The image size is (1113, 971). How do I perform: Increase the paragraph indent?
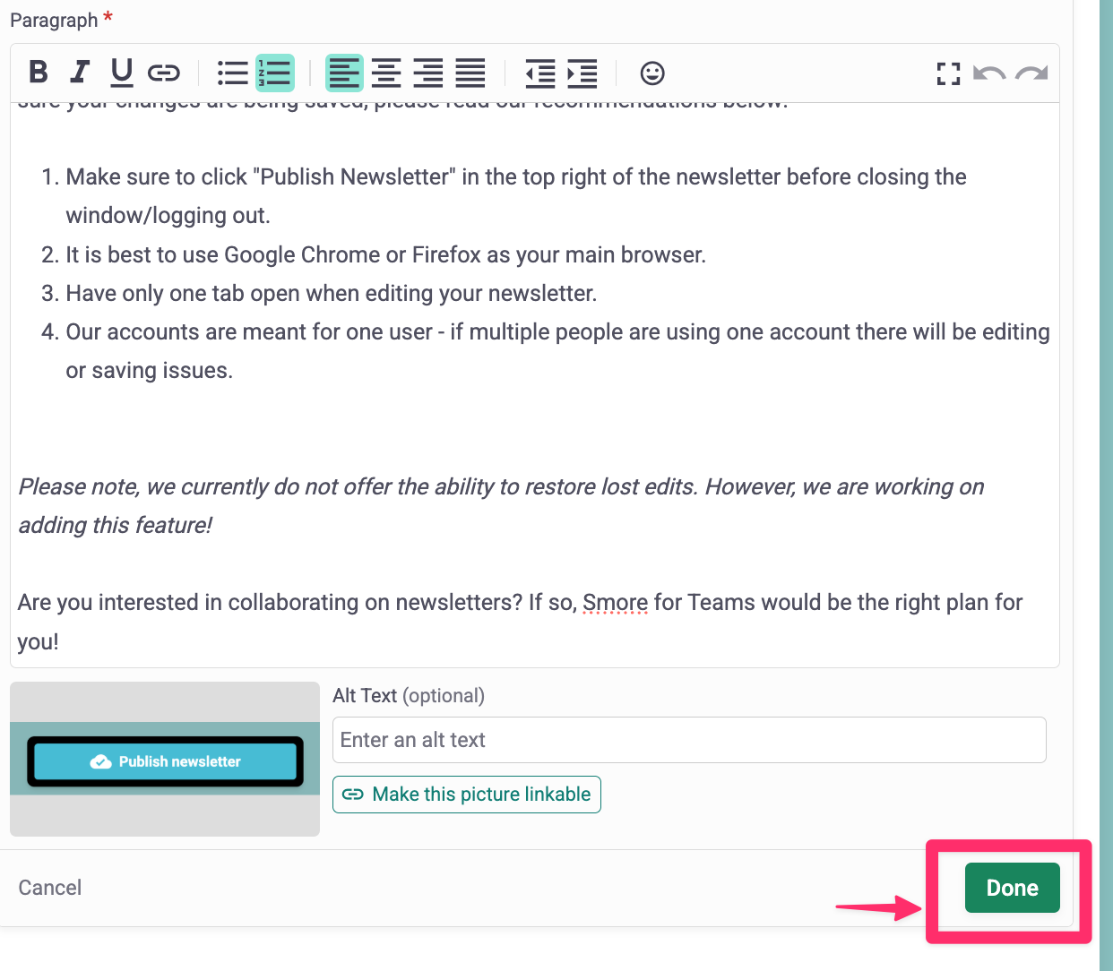[x=582, y=73]
